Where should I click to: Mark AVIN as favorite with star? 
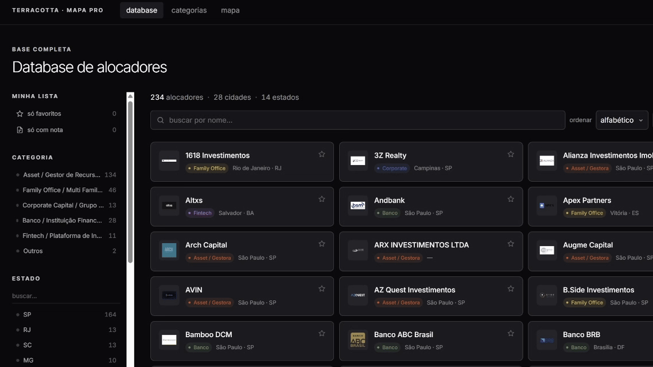pos(322,289)
